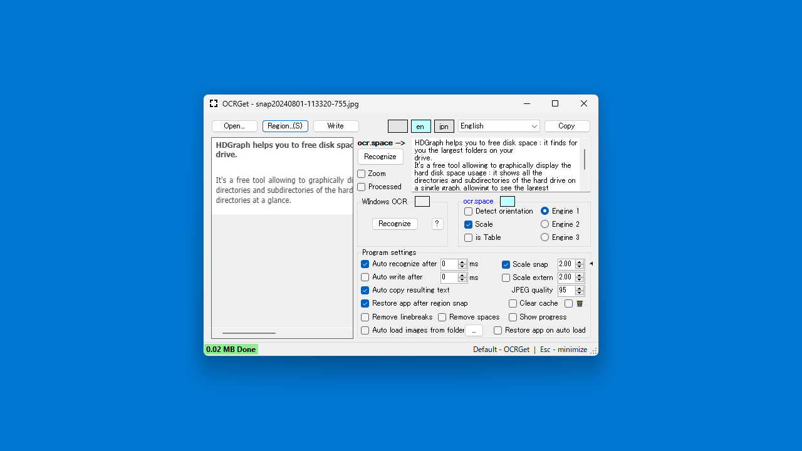Select the 'jpn' language shortcut button
The width and height of the screenshot is (802, 451).
coord(444,126)
